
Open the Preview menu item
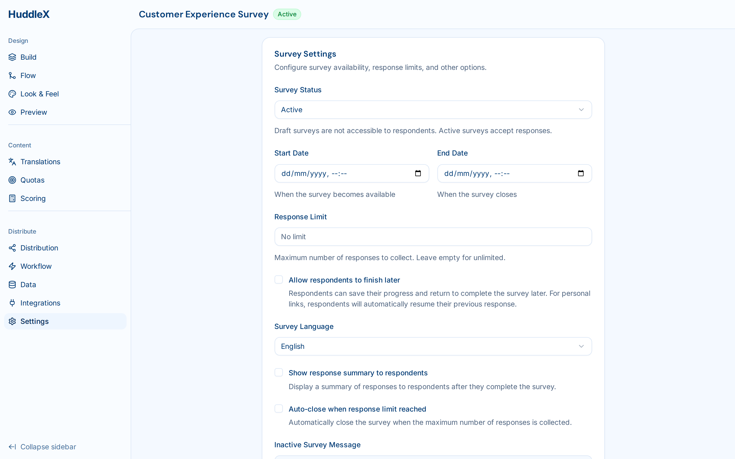click(65, 112)
